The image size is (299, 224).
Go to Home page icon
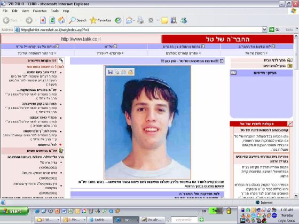[x=61, y=20]
